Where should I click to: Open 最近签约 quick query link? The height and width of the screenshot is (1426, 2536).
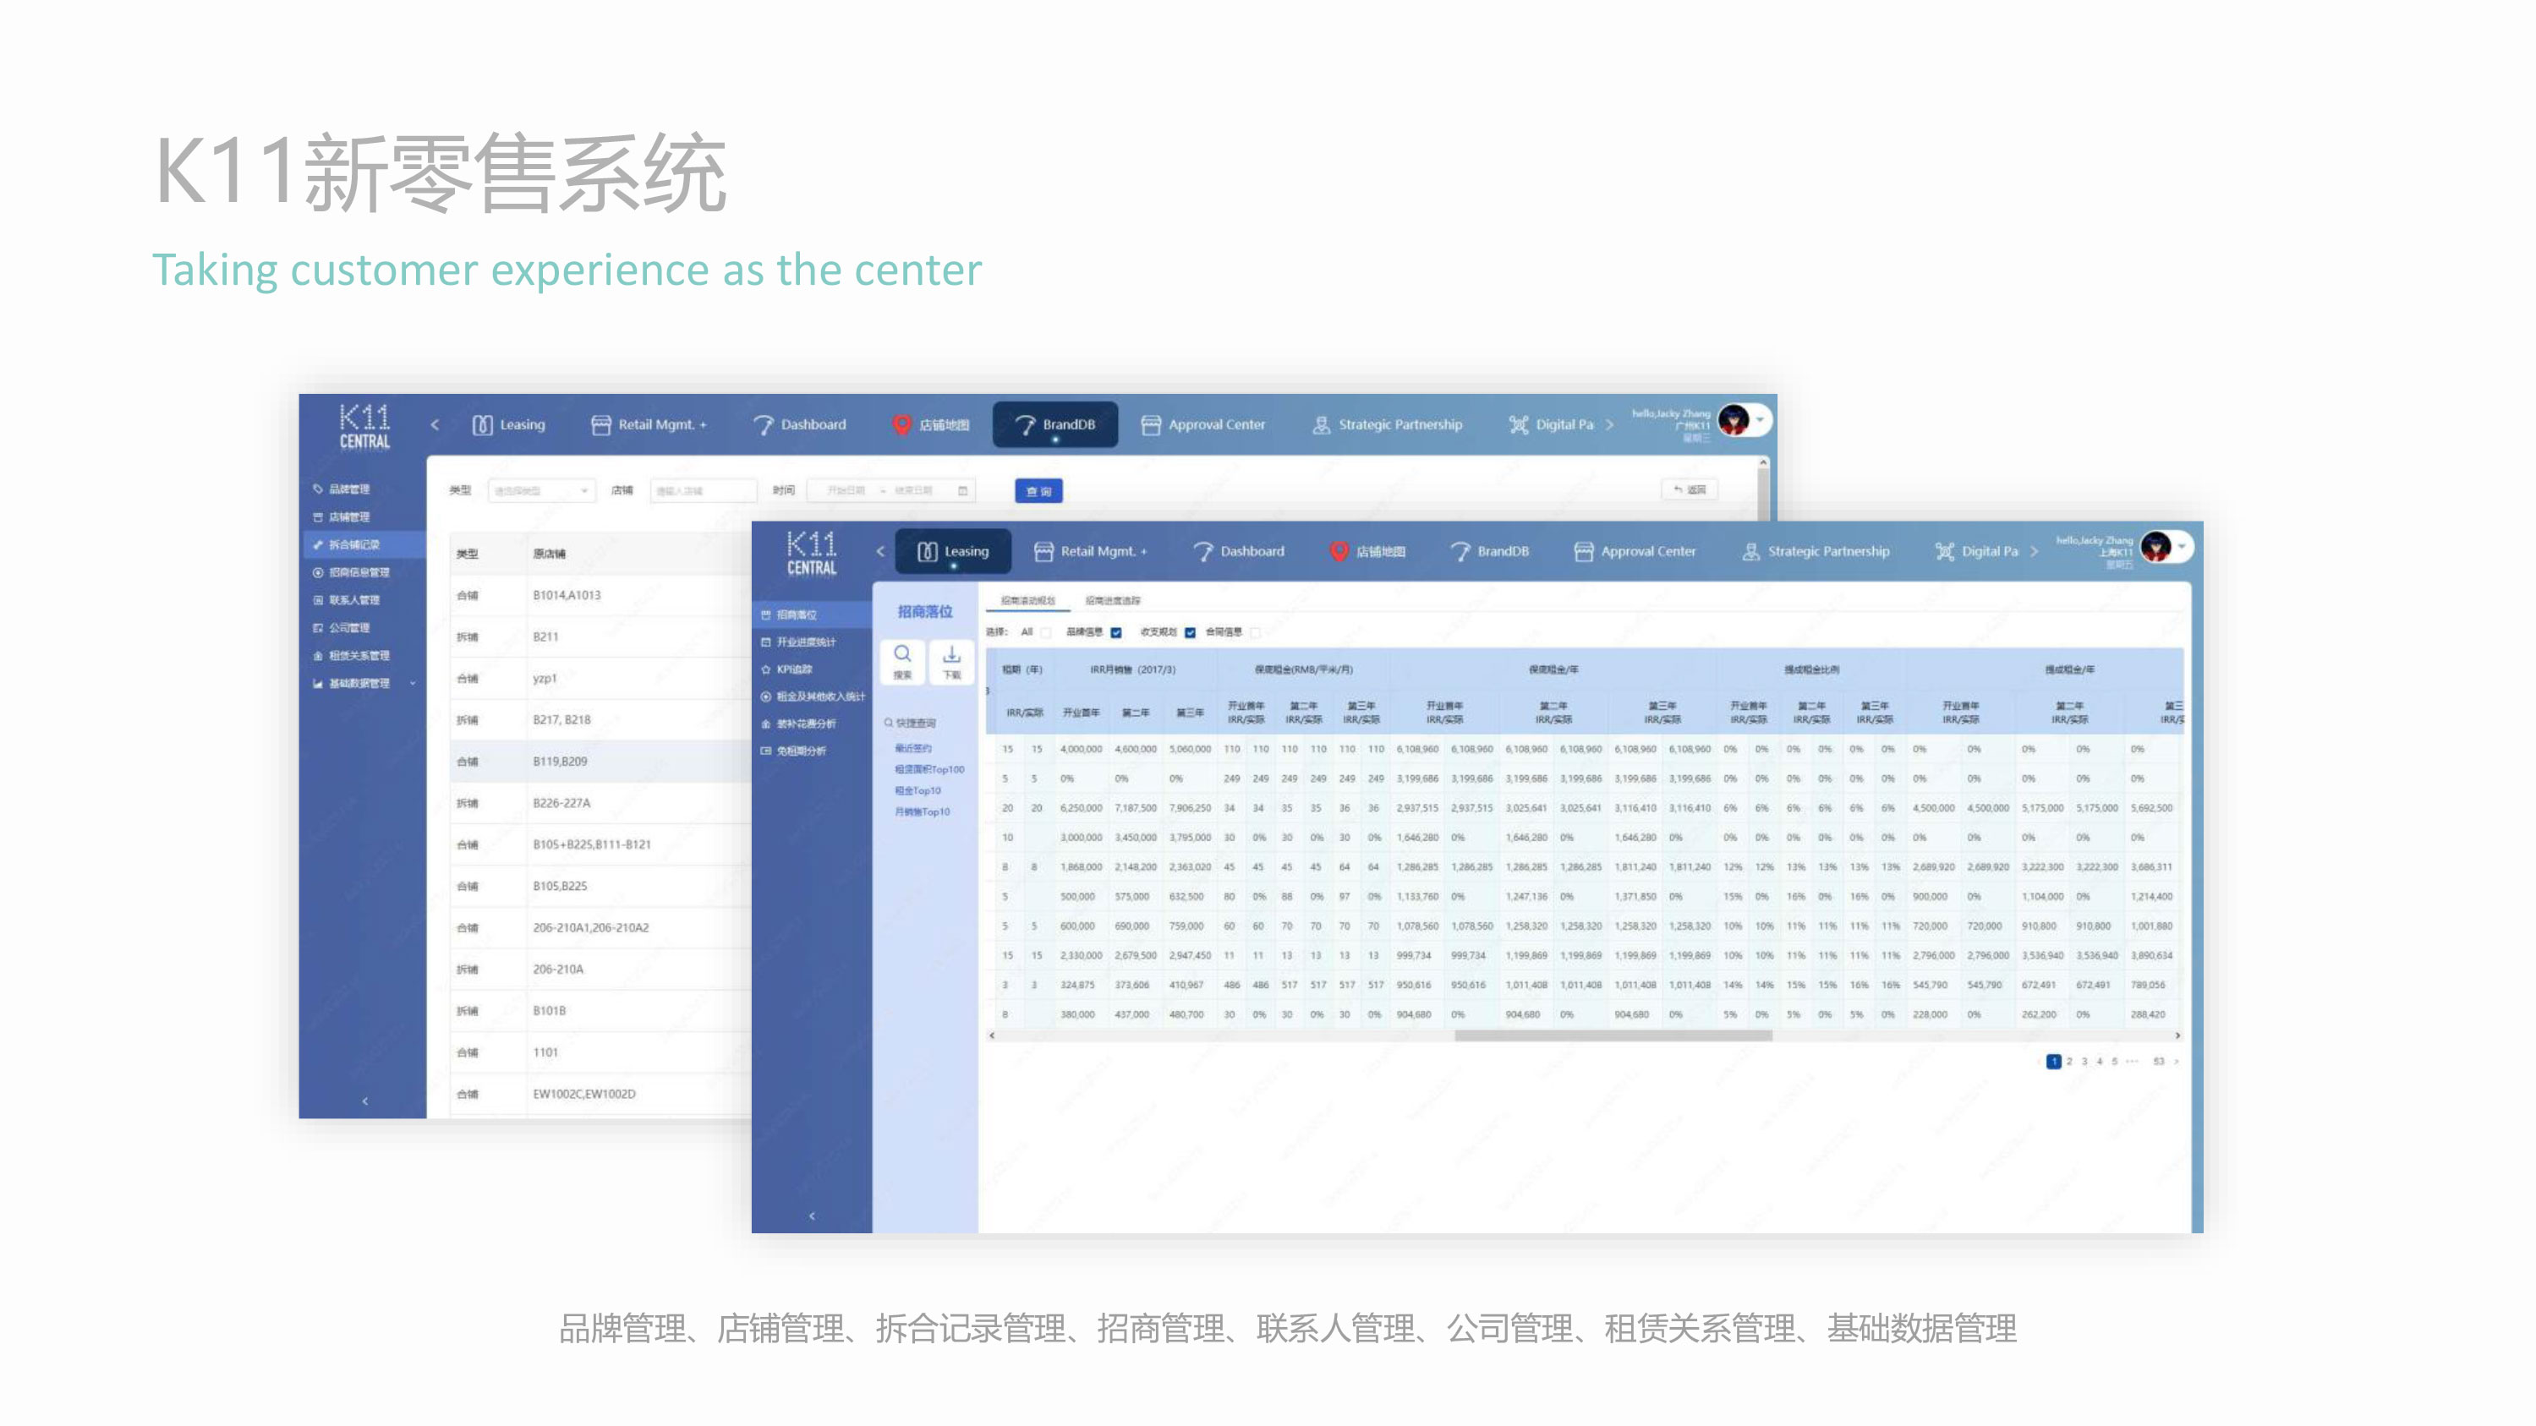(912, 748)
